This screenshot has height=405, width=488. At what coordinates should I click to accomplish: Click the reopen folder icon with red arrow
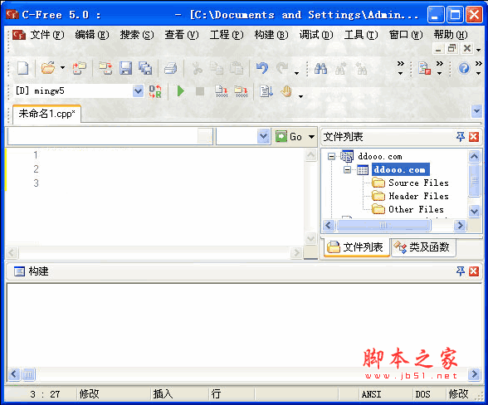(x=80, y=68)
